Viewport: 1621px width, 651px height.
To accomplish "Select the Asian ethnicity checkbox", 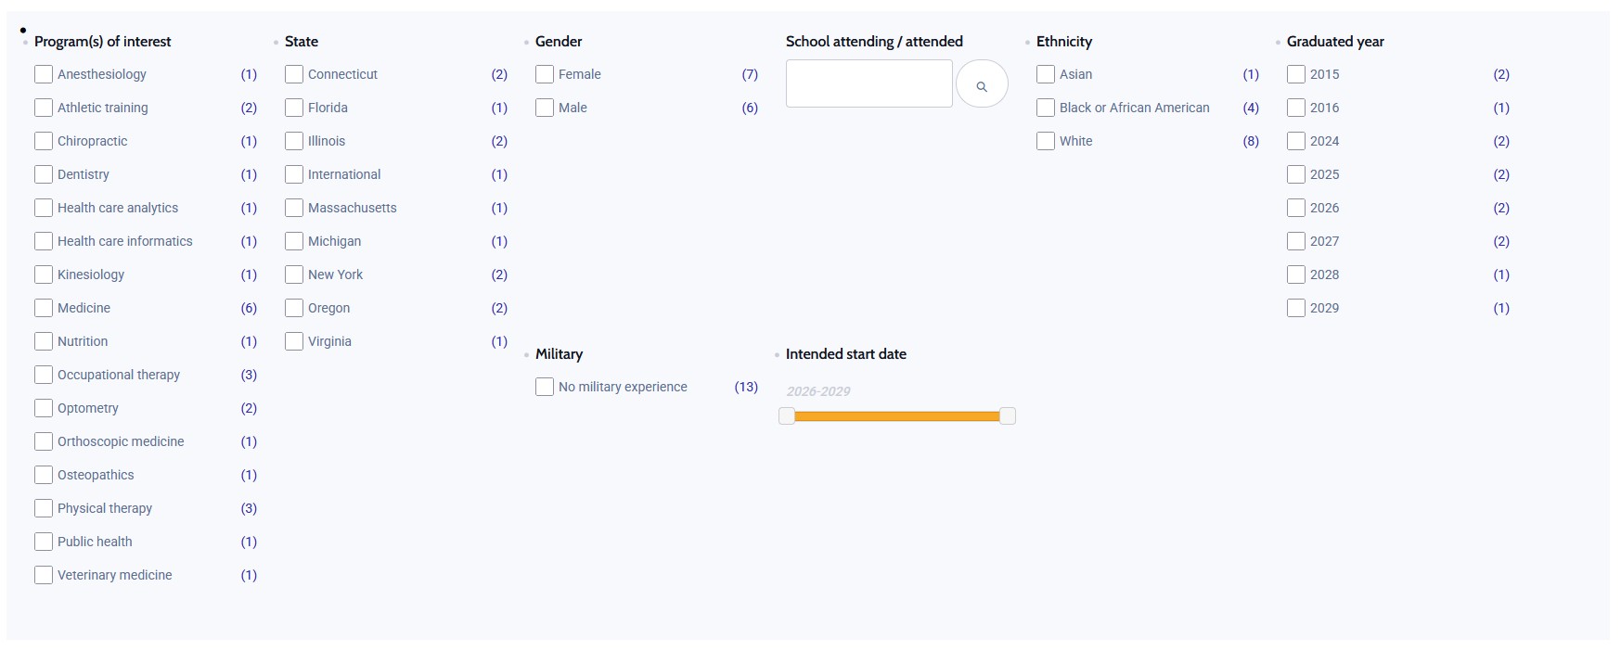I will pyautogui.click(x=1046, y=74).
